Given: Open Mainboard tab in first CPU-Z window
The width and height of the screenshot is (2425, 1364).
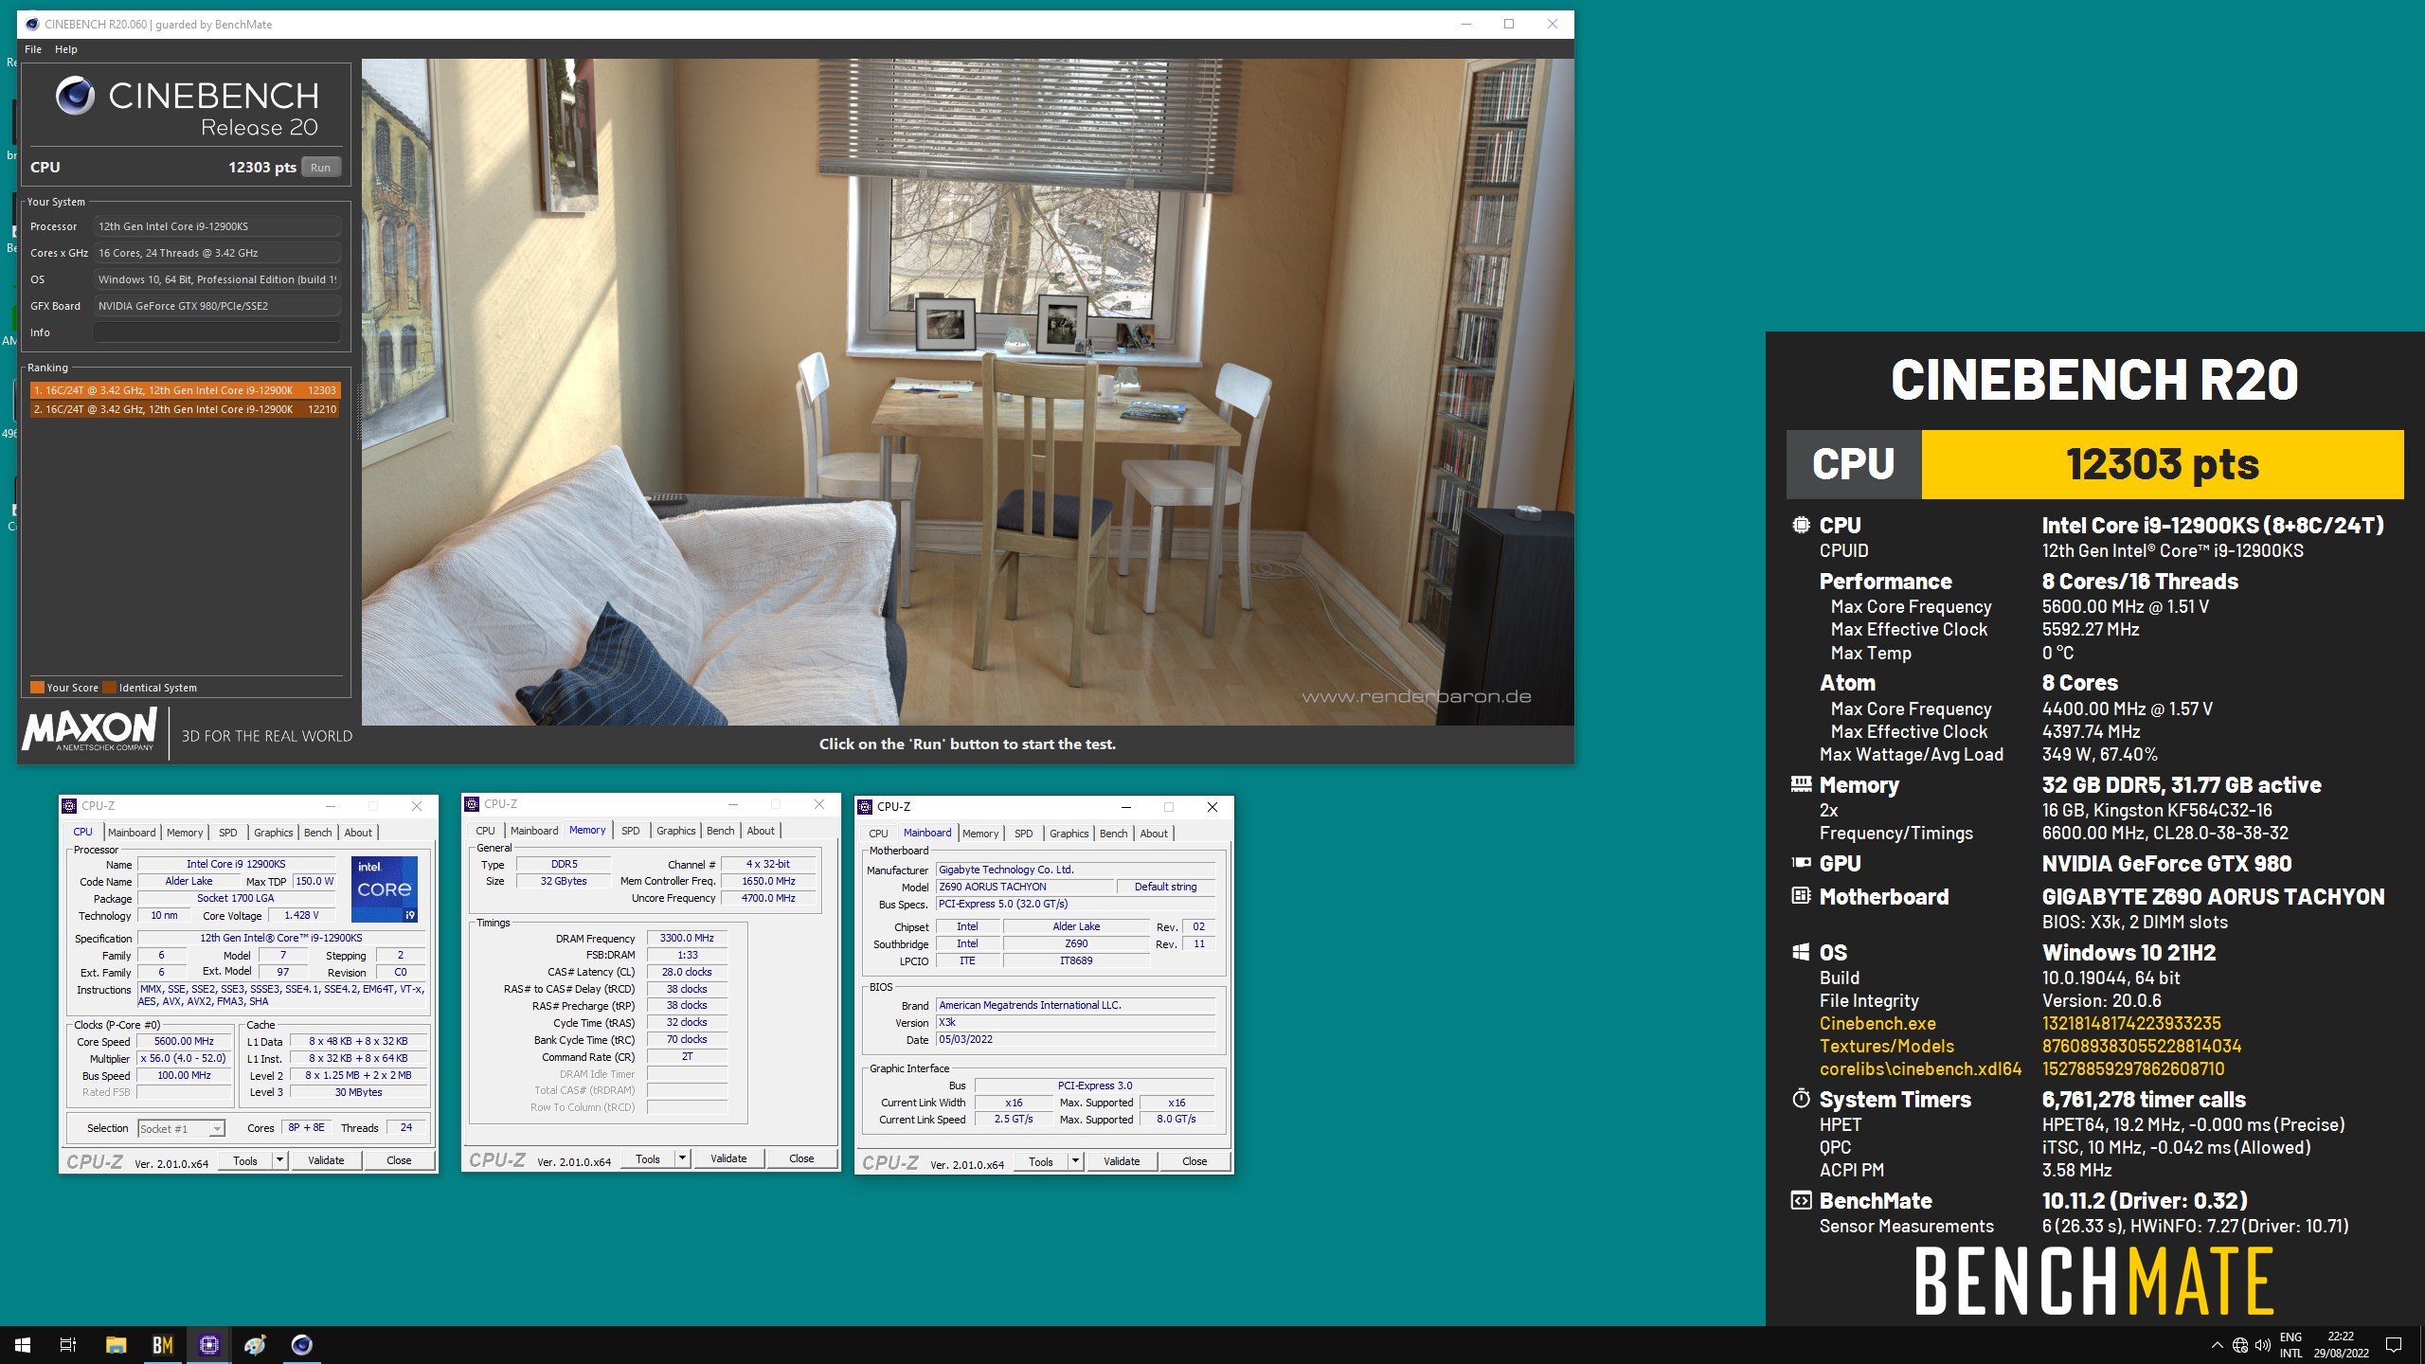Looking at the screenshot, I should click(132, 833).
